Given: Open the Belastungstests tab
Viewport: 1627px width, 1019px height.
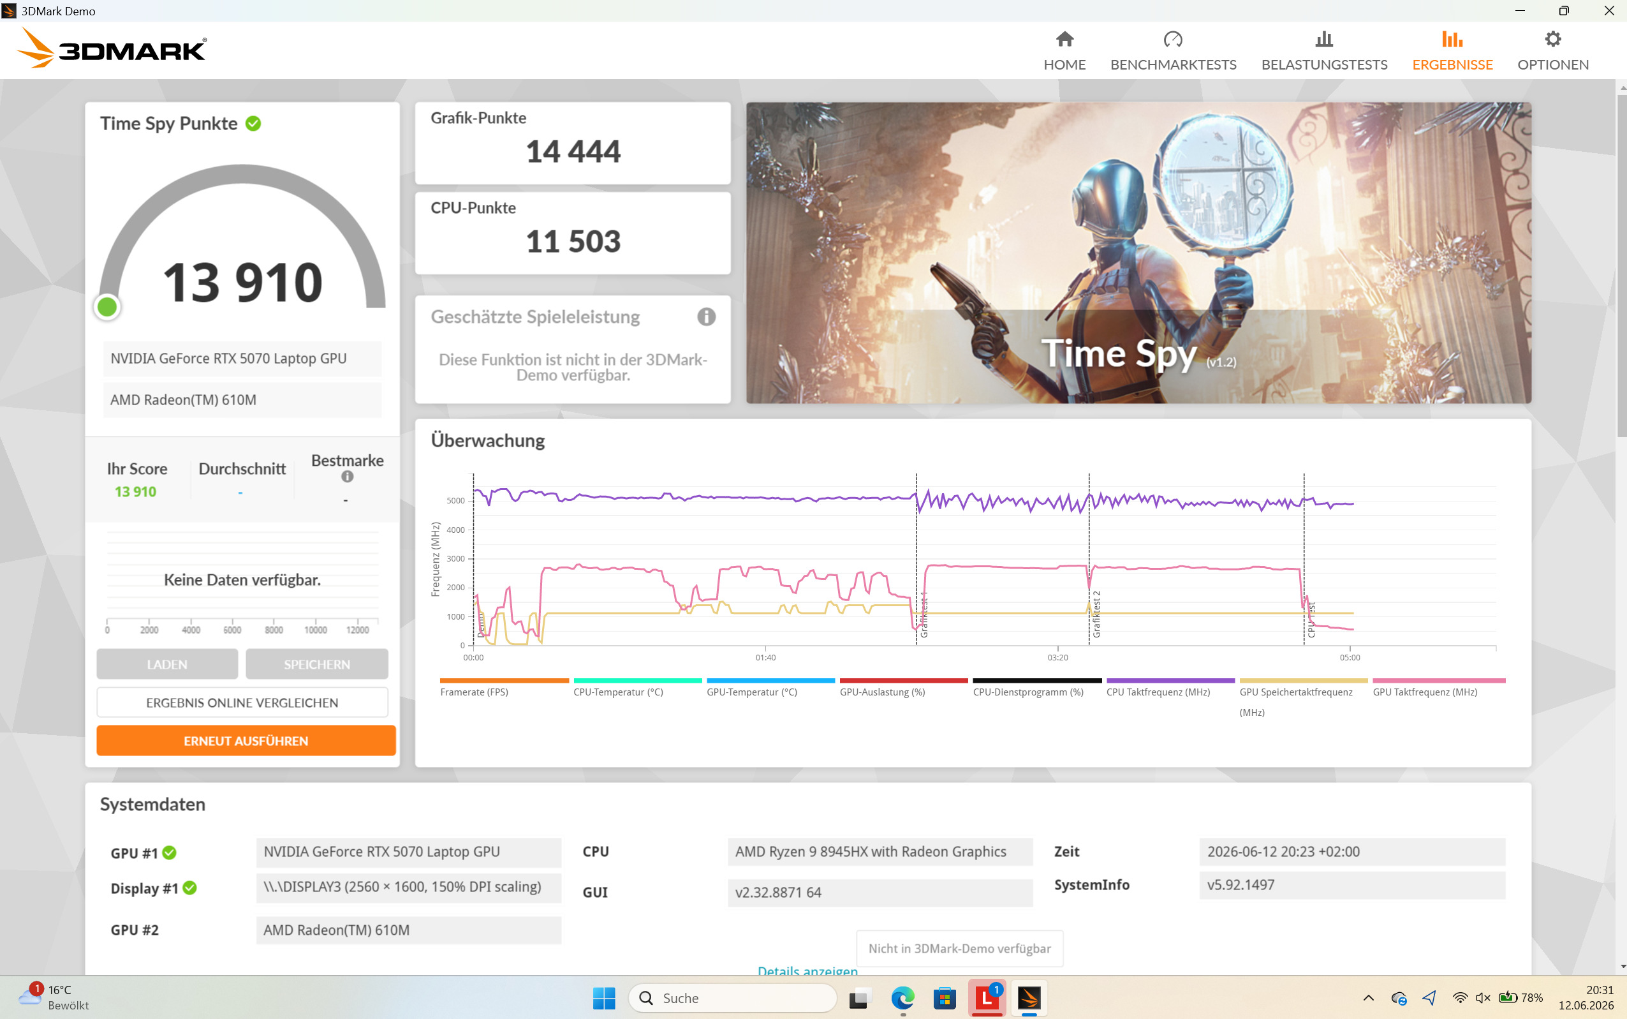Looking at the screenshot, I should (x=1324, y=50).
